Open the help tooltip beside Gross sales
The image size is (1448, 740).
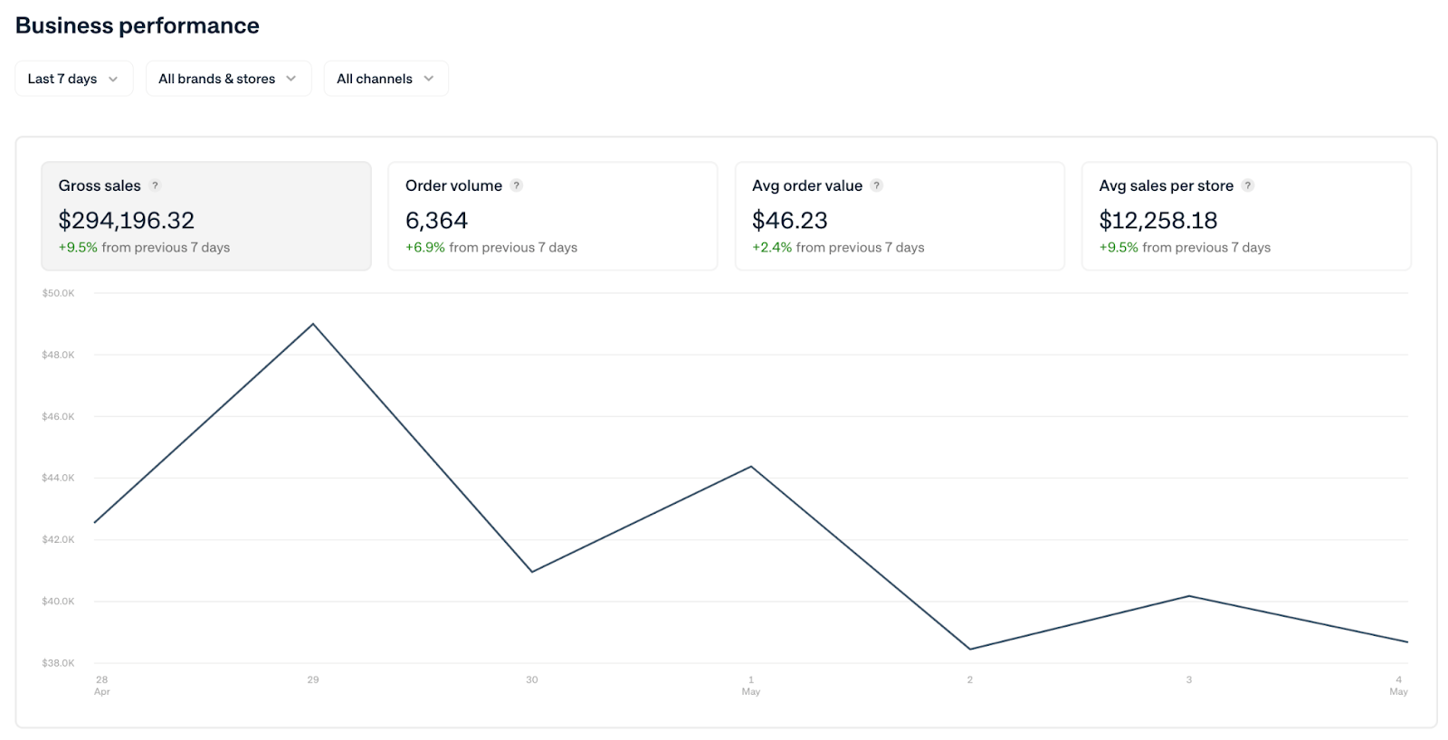click(155, 185)
